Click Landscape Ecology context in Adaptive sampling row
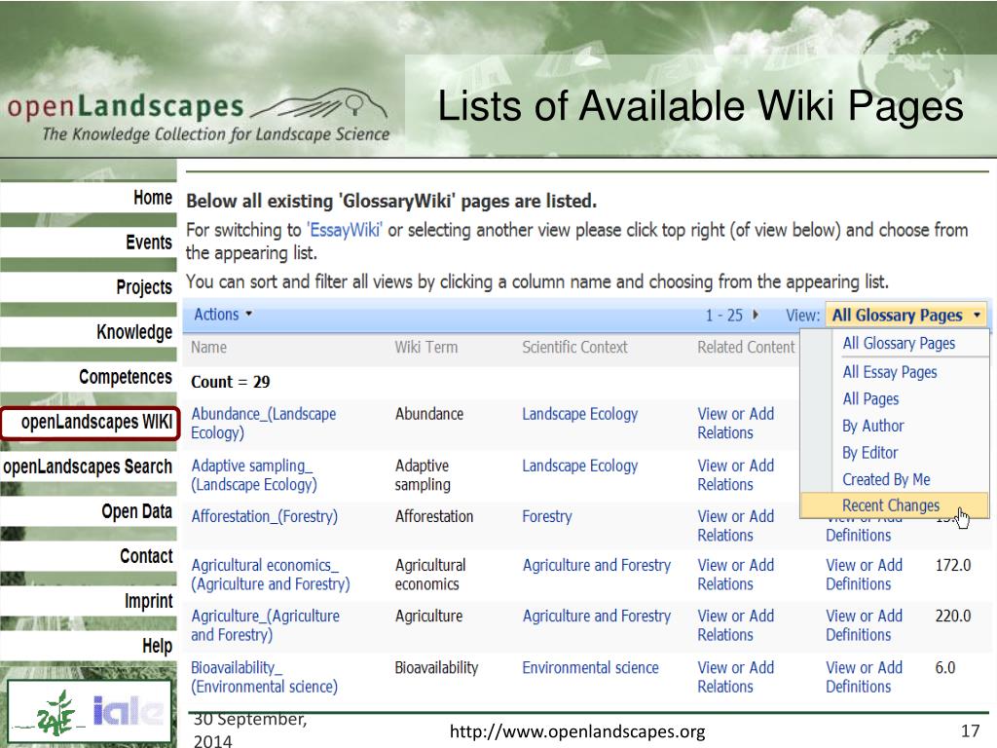The width and height of the screenshot is (997, 748). click(x=580, y=466)
